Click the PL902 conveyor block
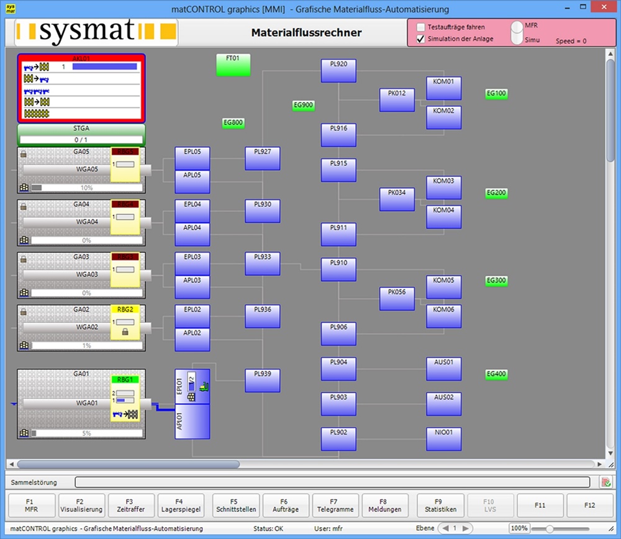This screenshot has width=621, height=539. [338, 439]
